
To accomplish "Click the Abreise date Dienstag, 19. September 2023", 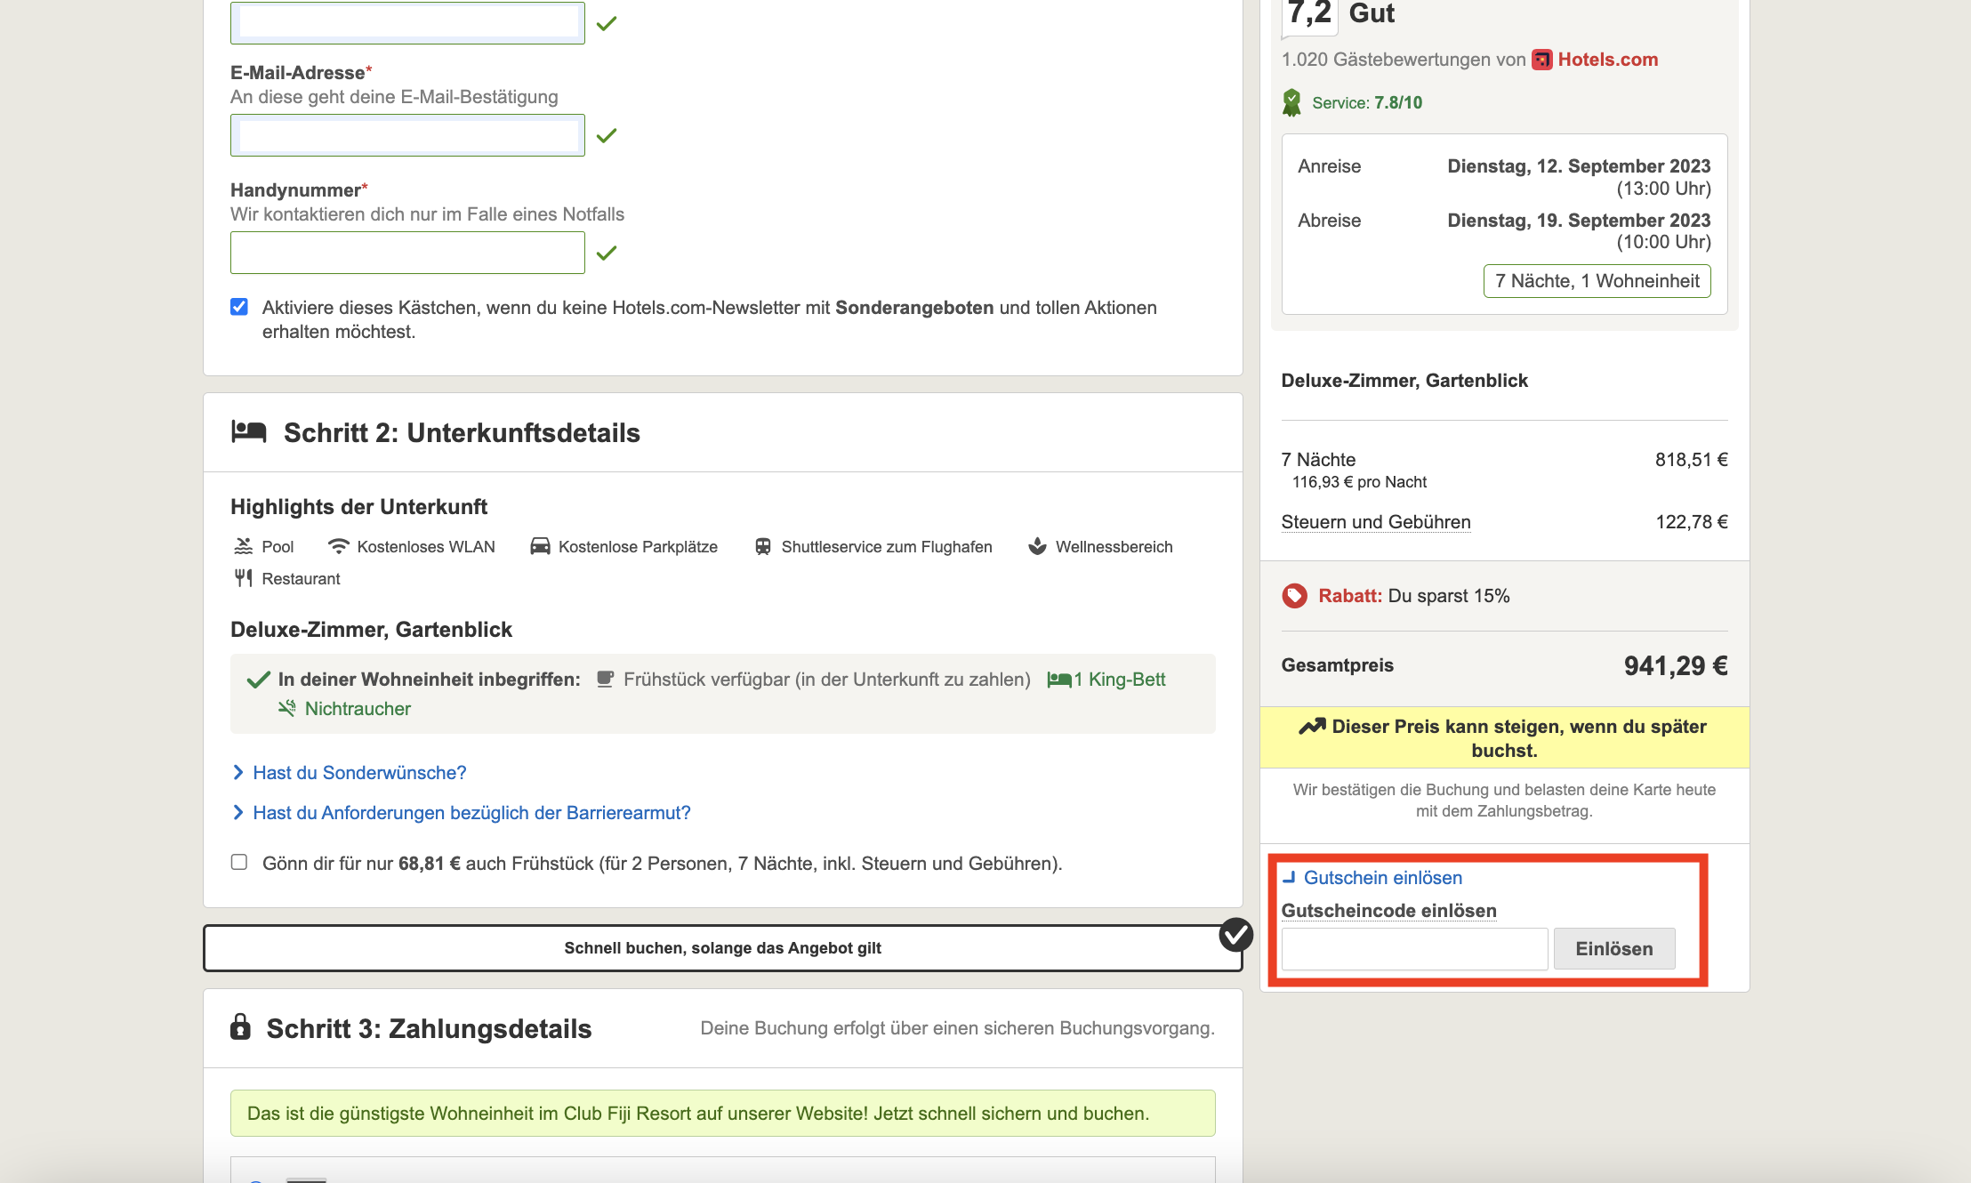I will click(1579, 221).
